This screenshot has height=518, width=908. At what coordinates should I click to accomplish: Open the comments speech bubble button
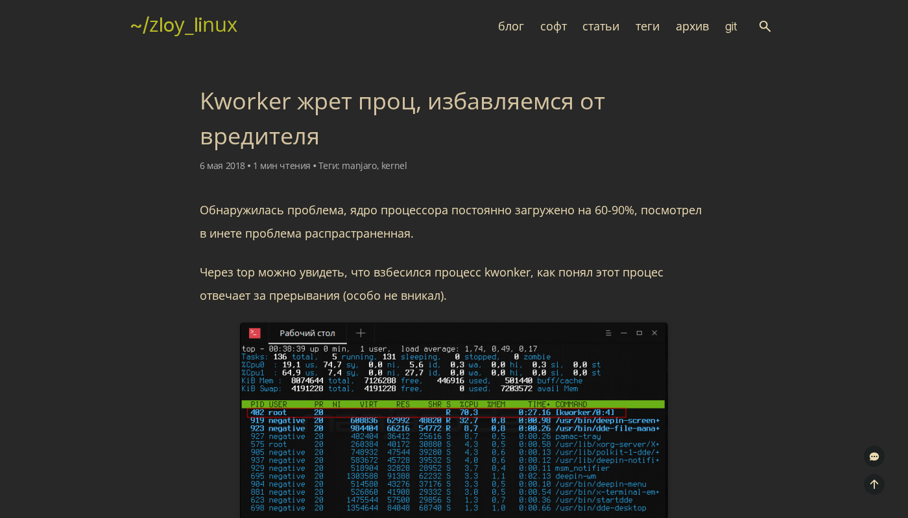coord(874,456)
